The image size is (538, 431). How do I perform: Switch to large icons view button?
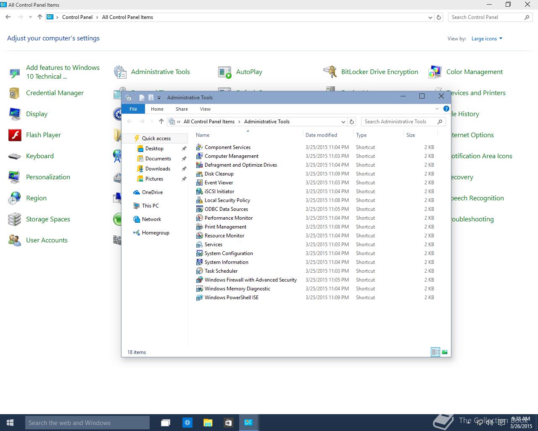(x=445, y=352)
